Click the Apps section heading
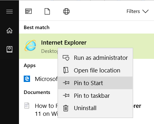 click(30, 65)
